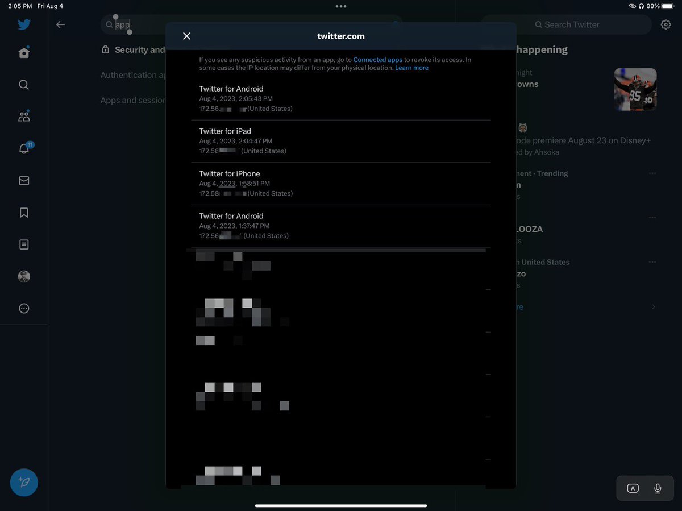Open the 'Security and' settings result

pyautogui.click(x=133, y=49)
